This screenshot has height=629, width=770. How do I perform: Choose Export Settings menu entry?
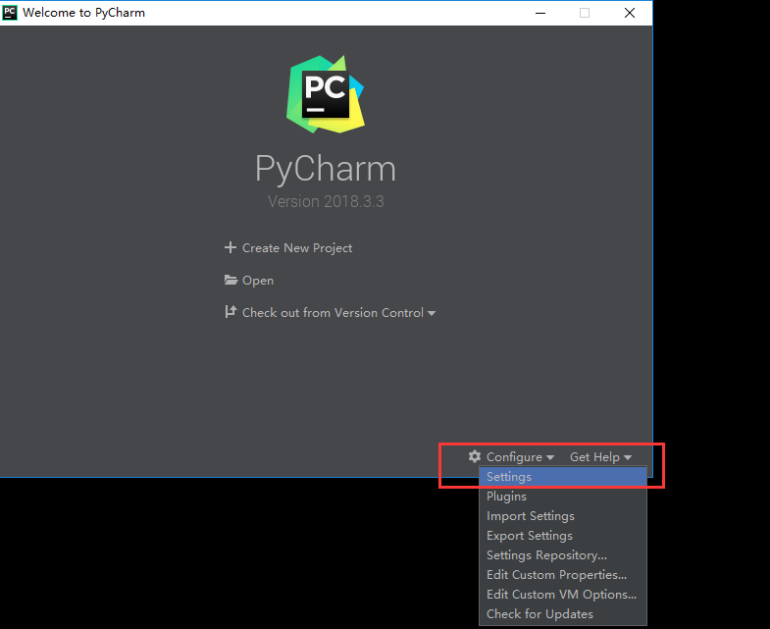click(563, 536)
